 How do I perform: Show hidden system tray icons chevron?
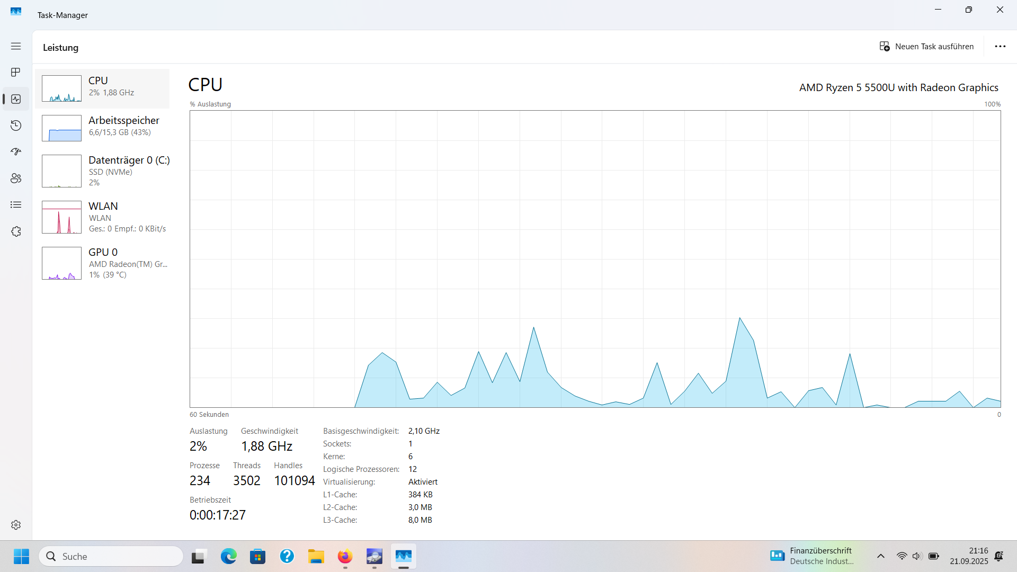pos(881,556)
